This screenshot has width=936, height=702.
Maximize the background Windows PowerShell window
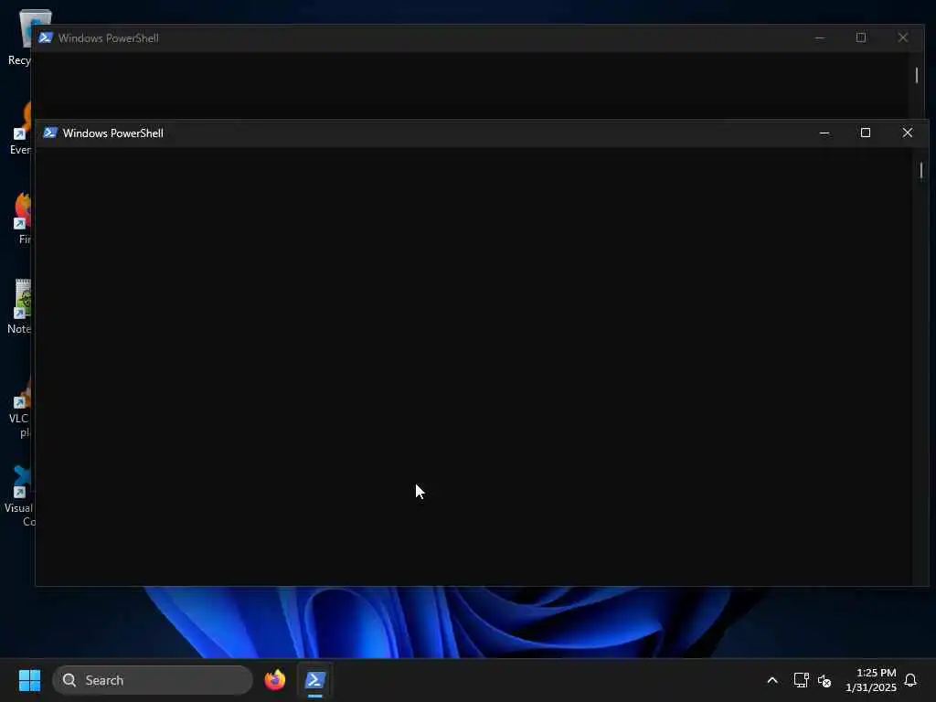(x=861, y=37)
